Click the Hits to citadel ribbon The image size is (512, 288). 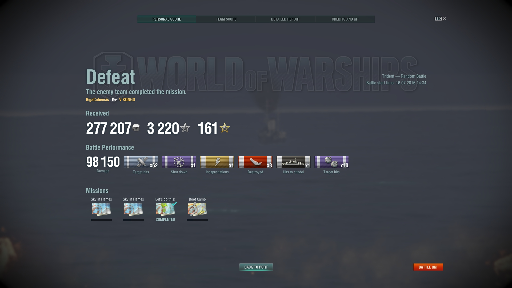coord(293,162)
